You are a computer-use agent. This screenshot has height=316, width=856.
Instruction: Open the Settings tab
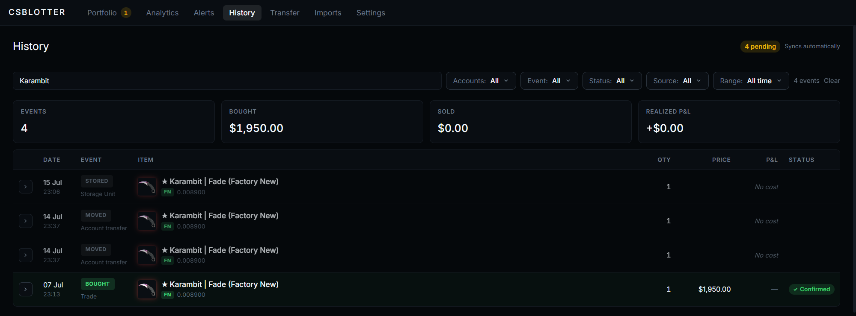pyautogui.click(x=371, y=13)
